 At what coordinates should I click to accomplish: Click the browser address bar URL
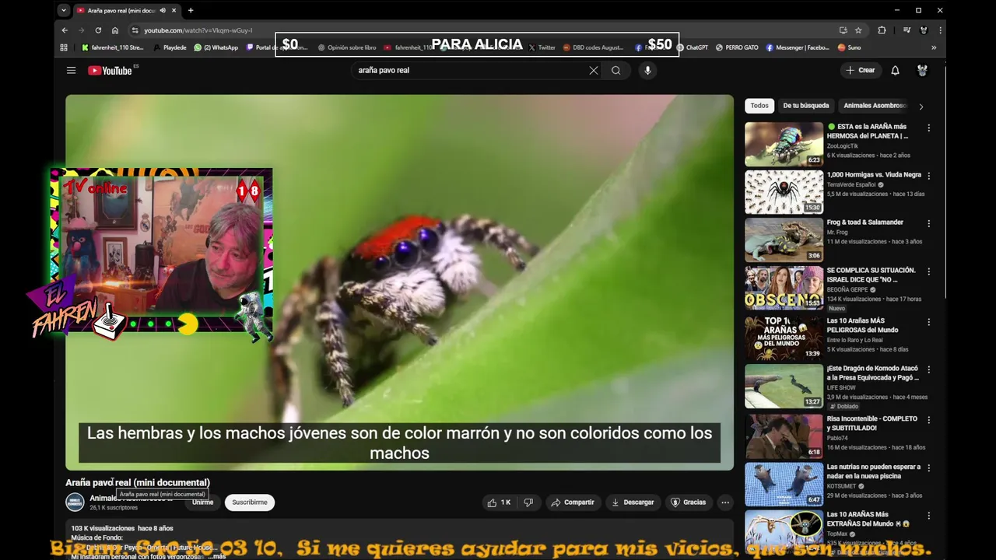(198, 30)
